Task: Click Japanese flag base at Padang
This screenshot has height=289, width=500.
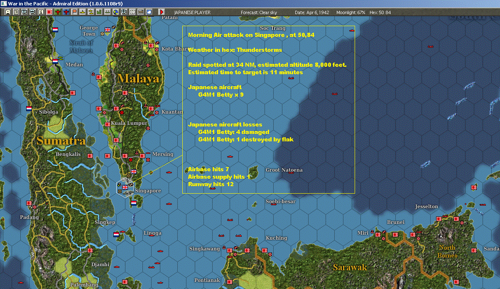Action: (x=29, y=204)
